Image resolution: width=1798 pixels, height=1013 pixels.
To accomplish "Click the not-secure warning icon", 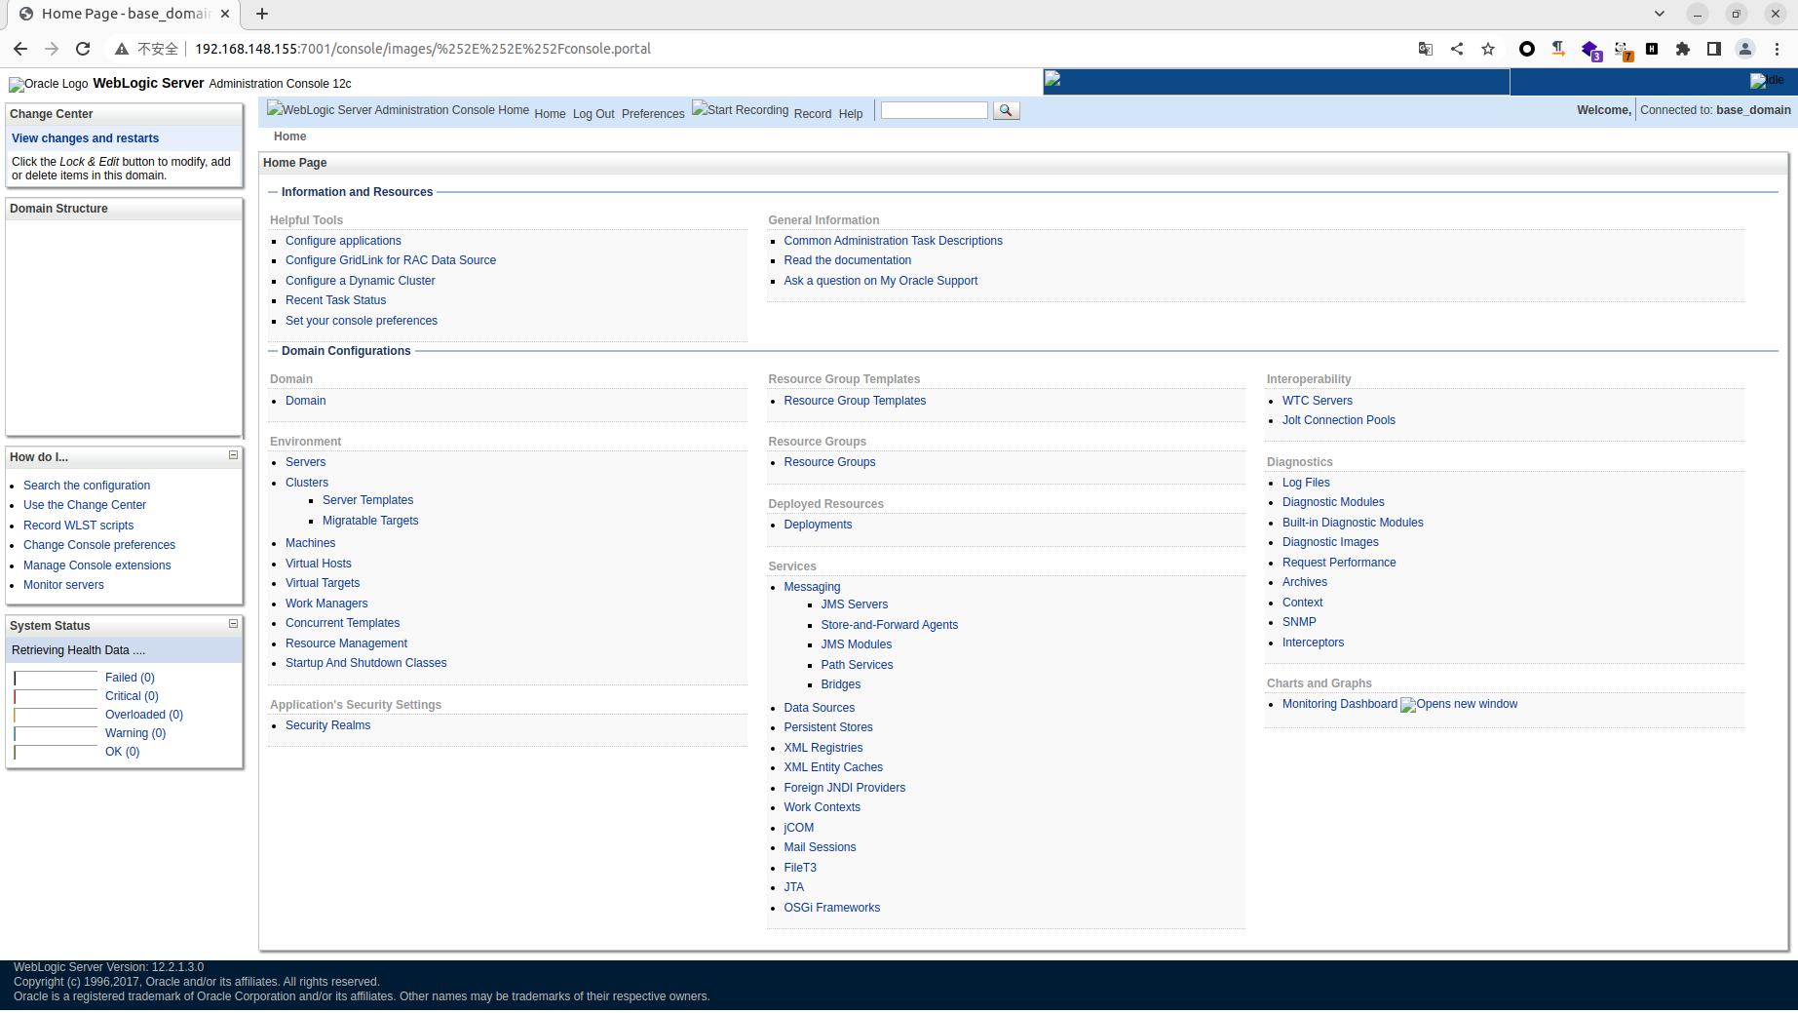I will 122,49.
